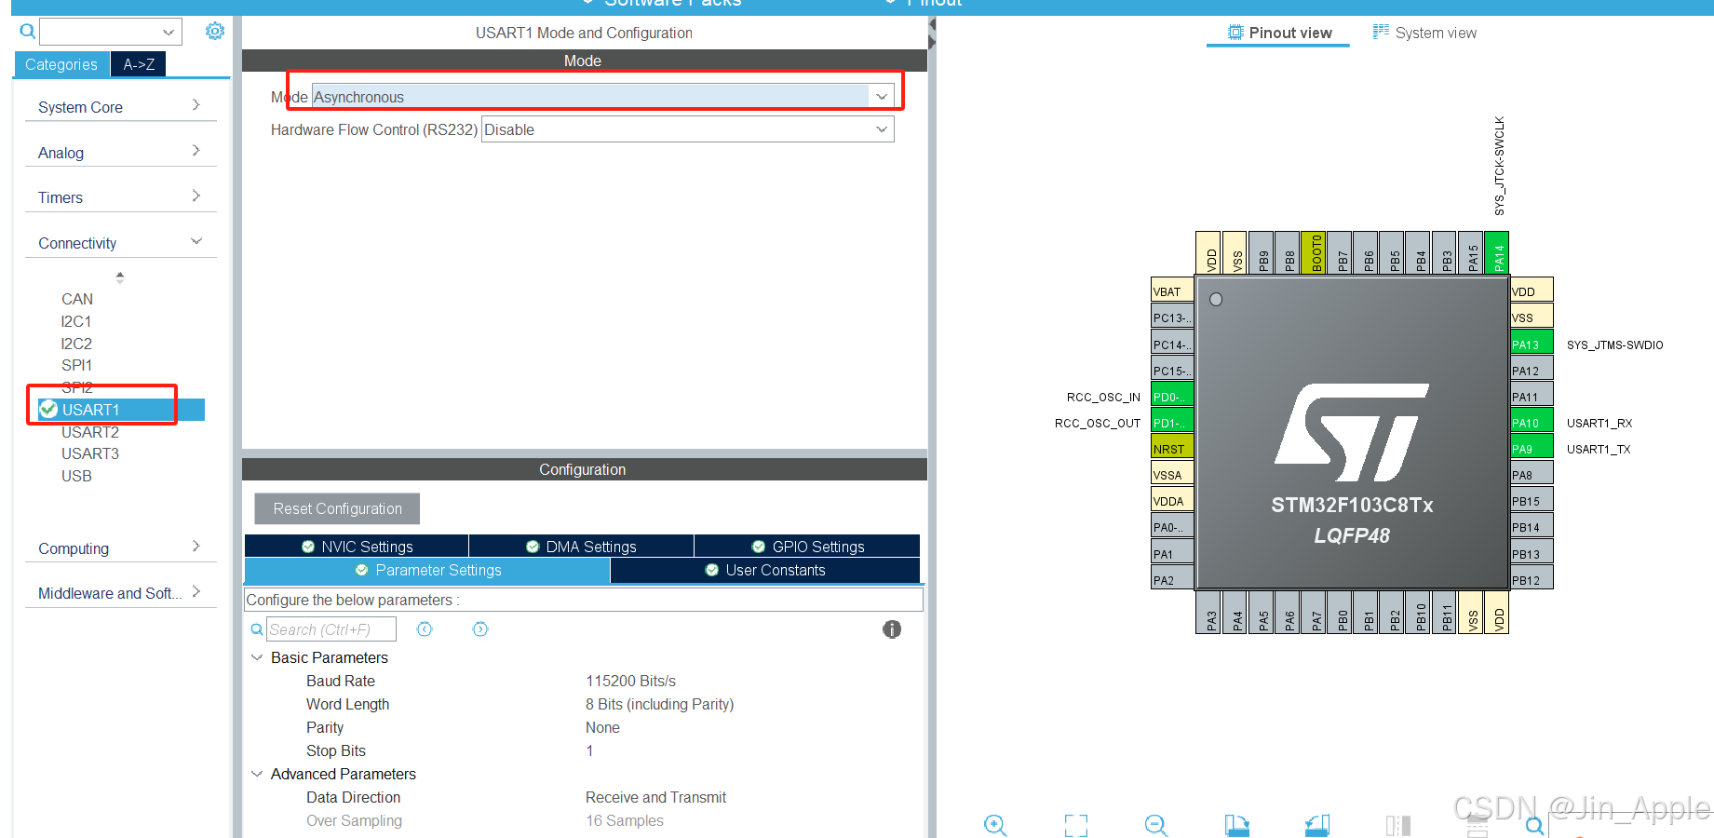Click the rotate clockwise chip icon

pyautogui.click(x=1236, y=825)
